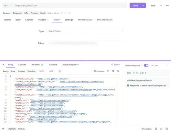This screenshot has width=171, height=132.
Task: Click the help icon in the footer
Action: point(167,129)
